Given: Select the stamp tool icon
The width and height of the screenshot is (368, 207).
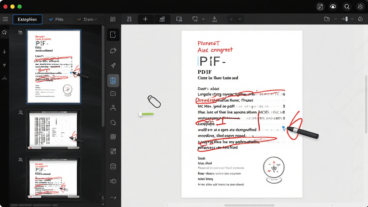Looking at the screenshot, I should tap(113, 181).
